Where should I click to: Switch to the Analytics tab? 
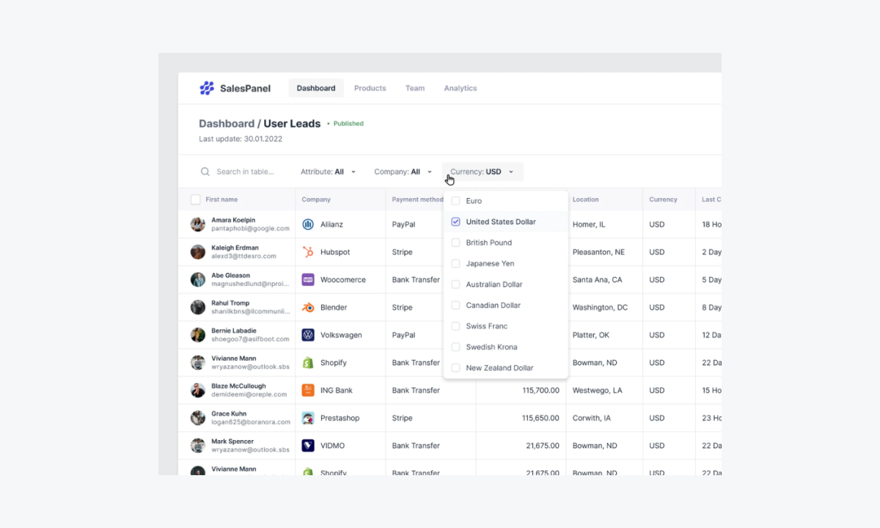pyautogui.click(x=460, y=87)
